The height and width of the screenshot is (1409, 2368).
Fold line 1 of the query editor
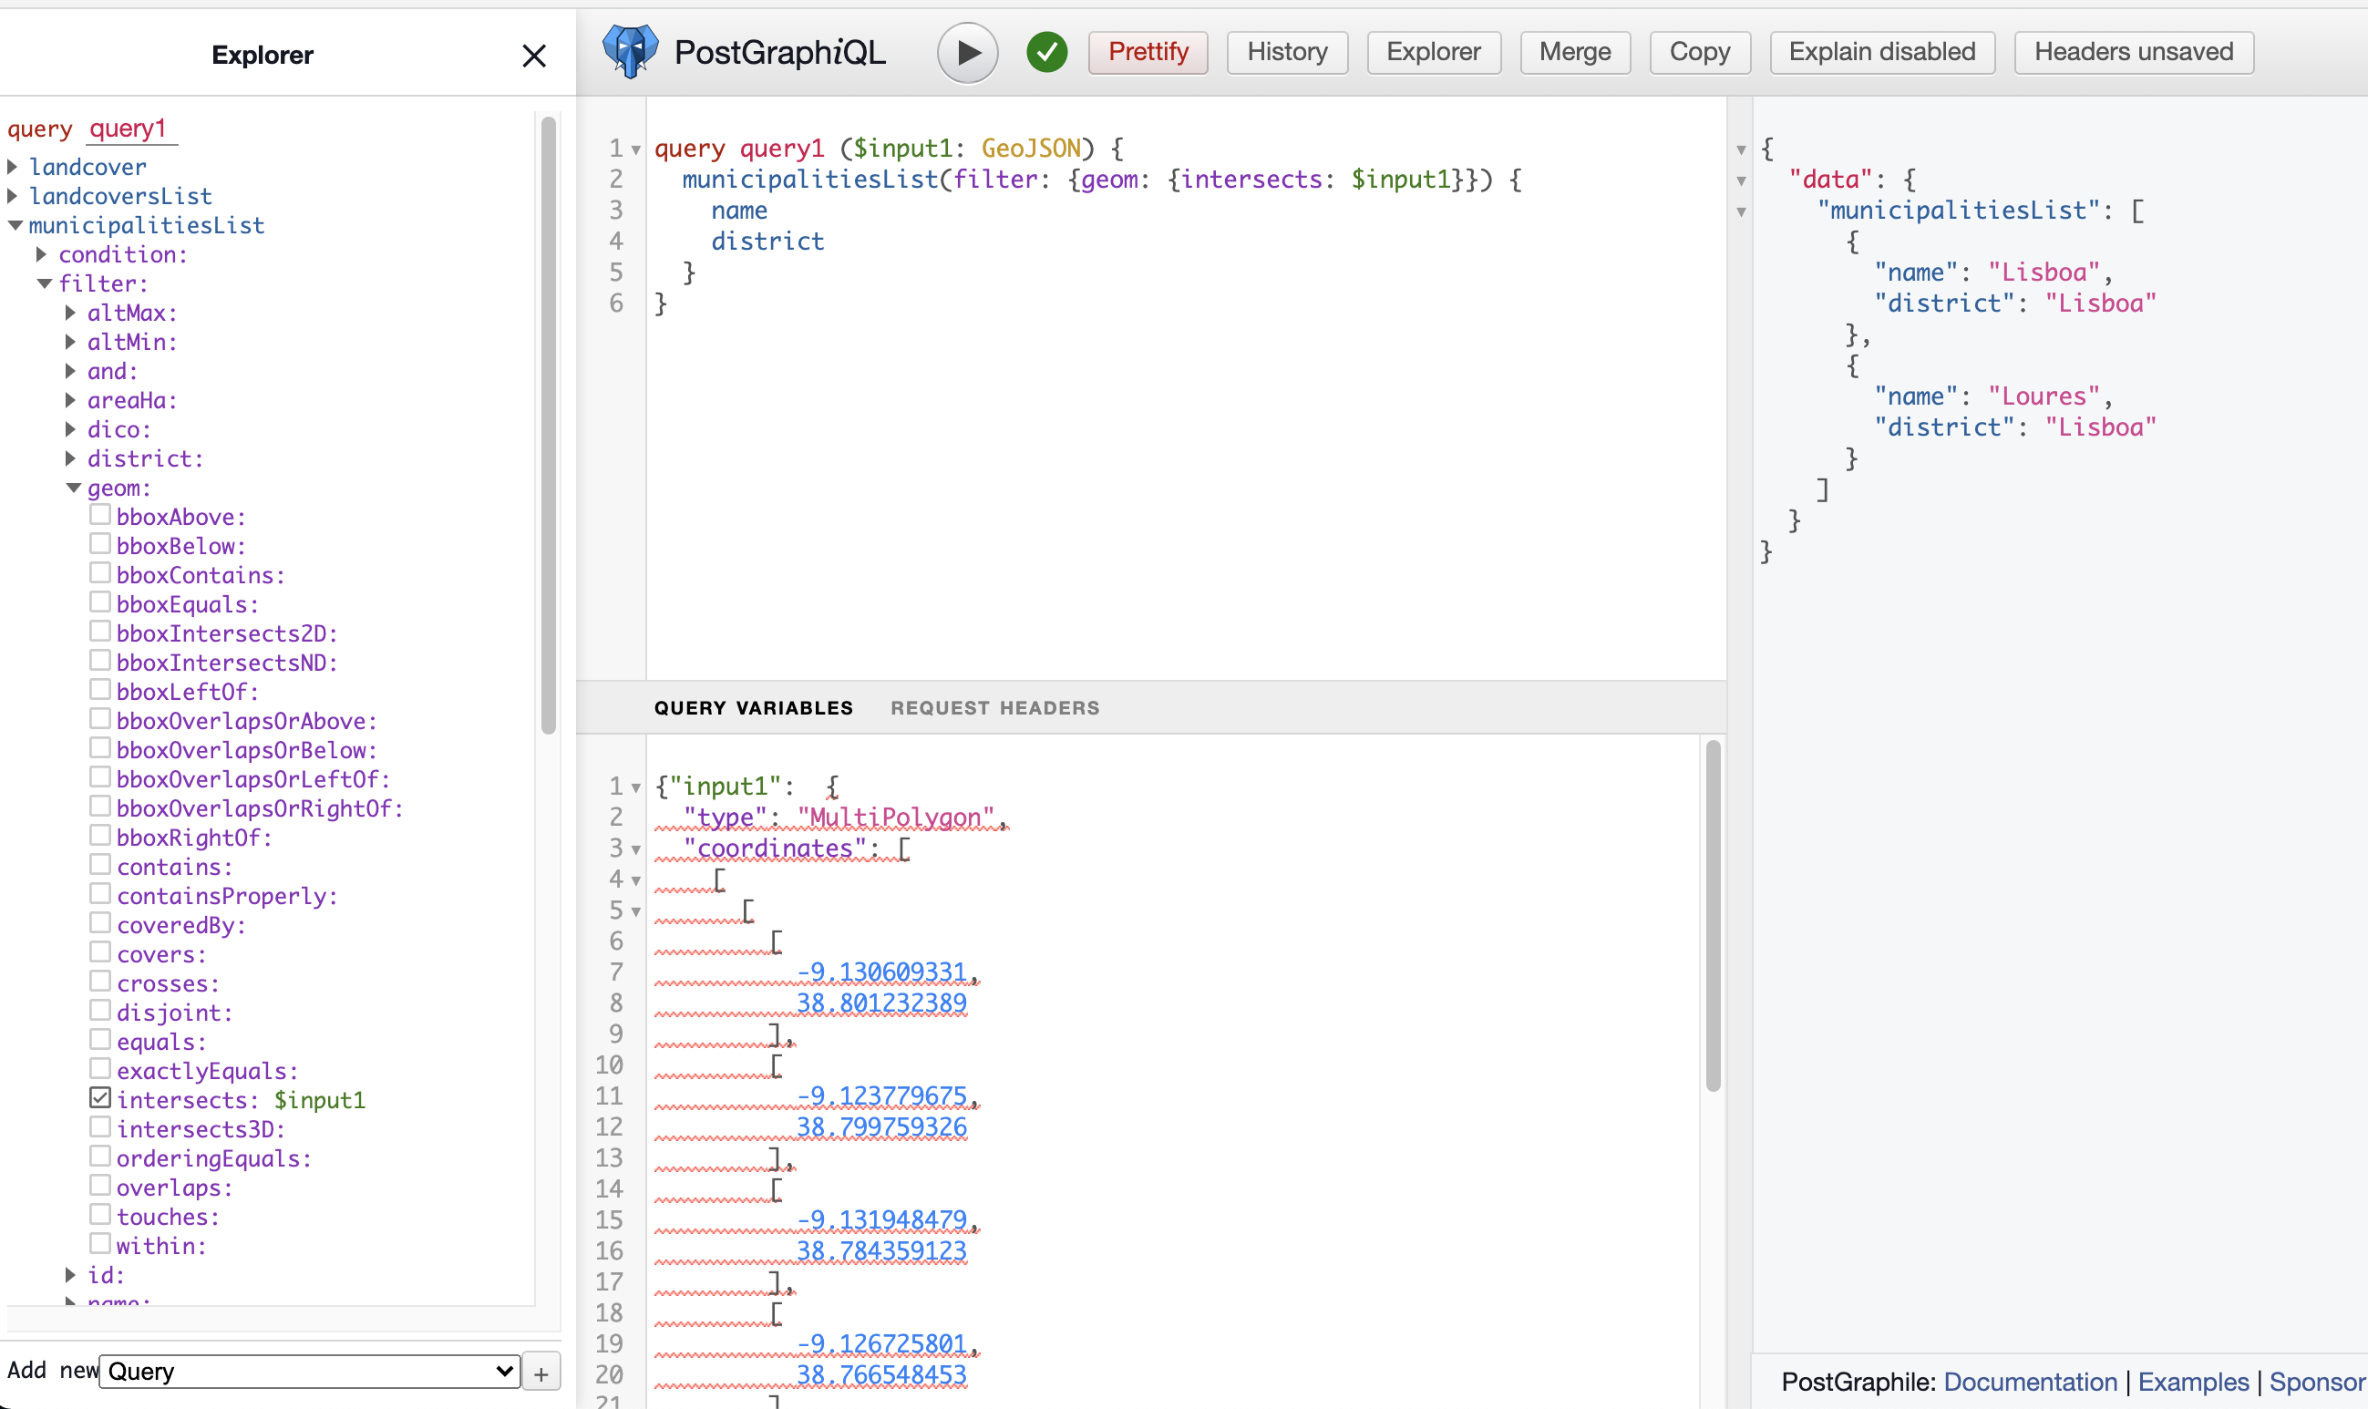(636, 150)
